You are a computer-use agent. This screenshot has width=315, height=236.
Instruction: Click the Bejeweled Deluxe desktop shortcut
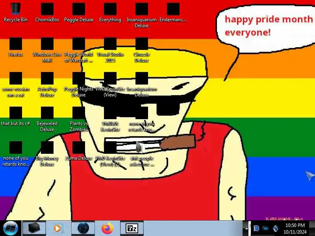(47, 119)
